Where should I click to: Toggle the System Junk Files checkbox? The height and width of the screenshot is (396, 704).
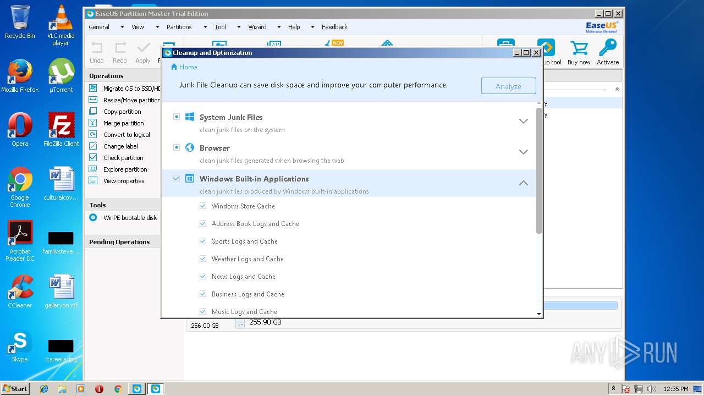coord(177,117)
